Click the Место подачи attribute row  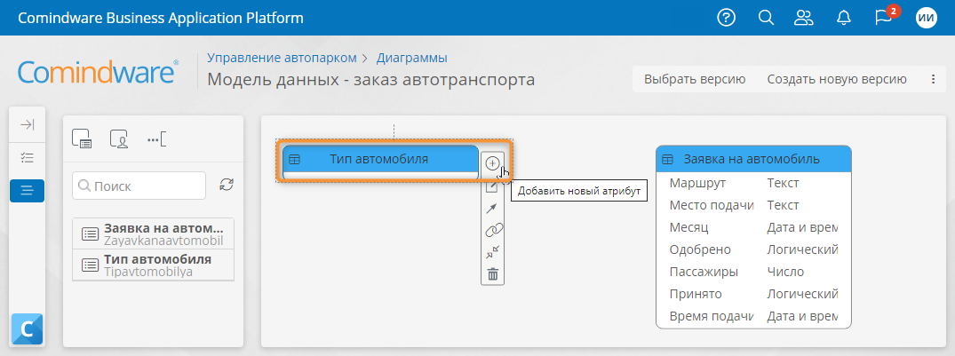[x=753, y=205]
